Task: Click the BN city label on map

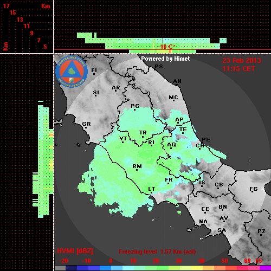Action: click(x=223, y=207)
